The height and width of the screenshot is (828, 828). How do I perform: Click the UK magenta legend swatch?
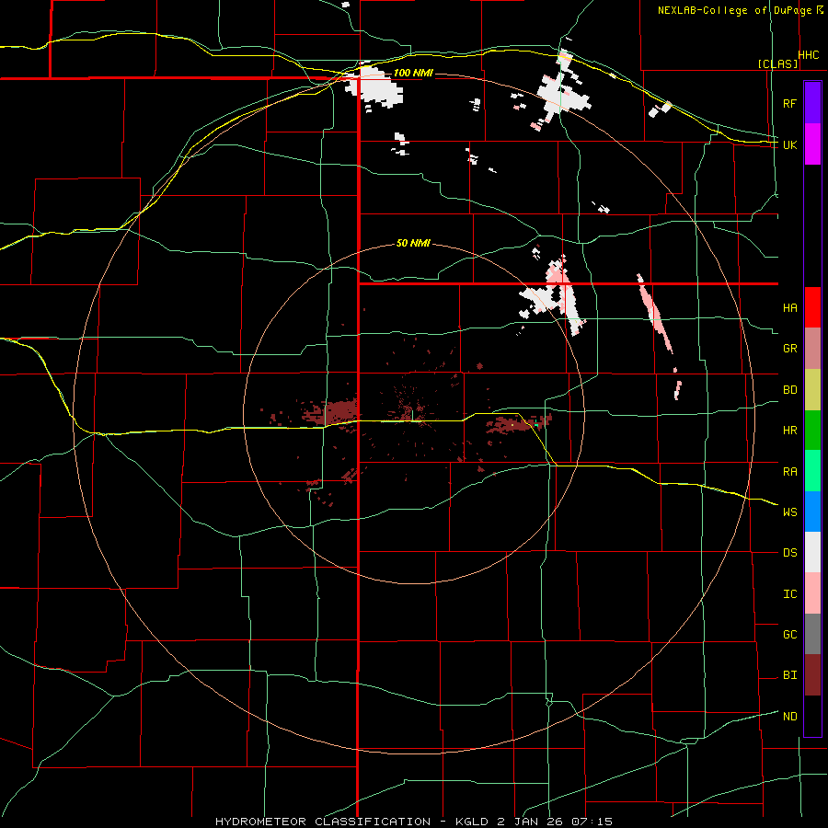tap(812, 144)
